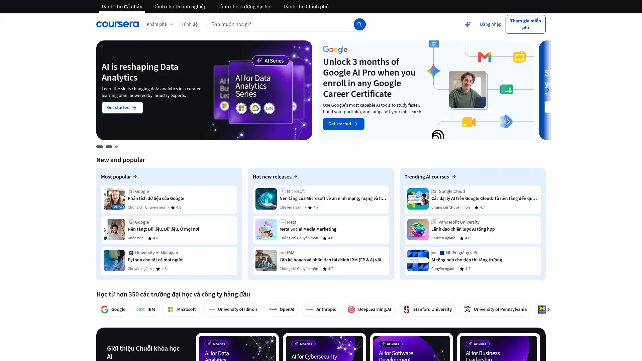Viewport: 642px width, 361px height.
Task: Expand Trending AI courses list
Action: pyautogui.click(x=430, y=176)
